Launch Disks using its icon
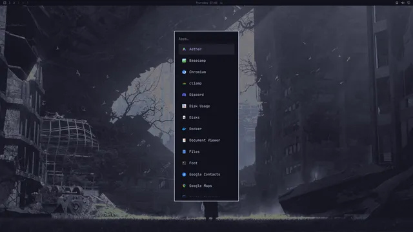The image size is (413, 232). [184, 117]
